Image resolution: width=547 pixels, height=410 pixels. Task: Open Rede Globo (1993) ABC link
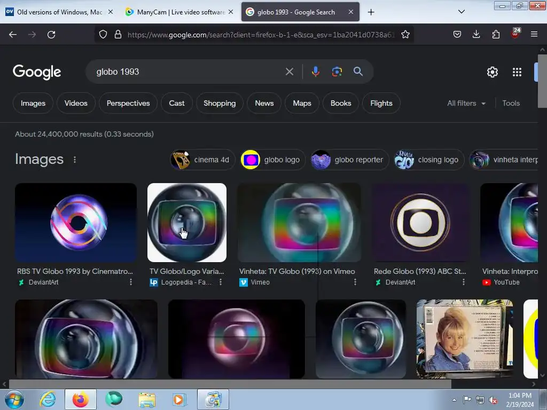click(x=420, y=271)
